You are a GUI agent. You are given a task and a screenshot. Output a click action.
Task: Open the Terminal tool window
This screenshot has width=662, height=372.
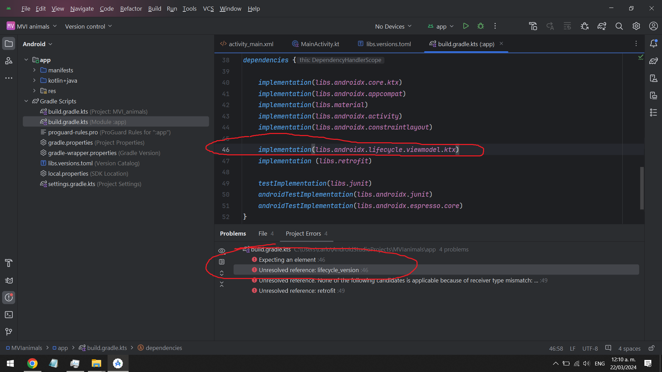click(9, 315)
